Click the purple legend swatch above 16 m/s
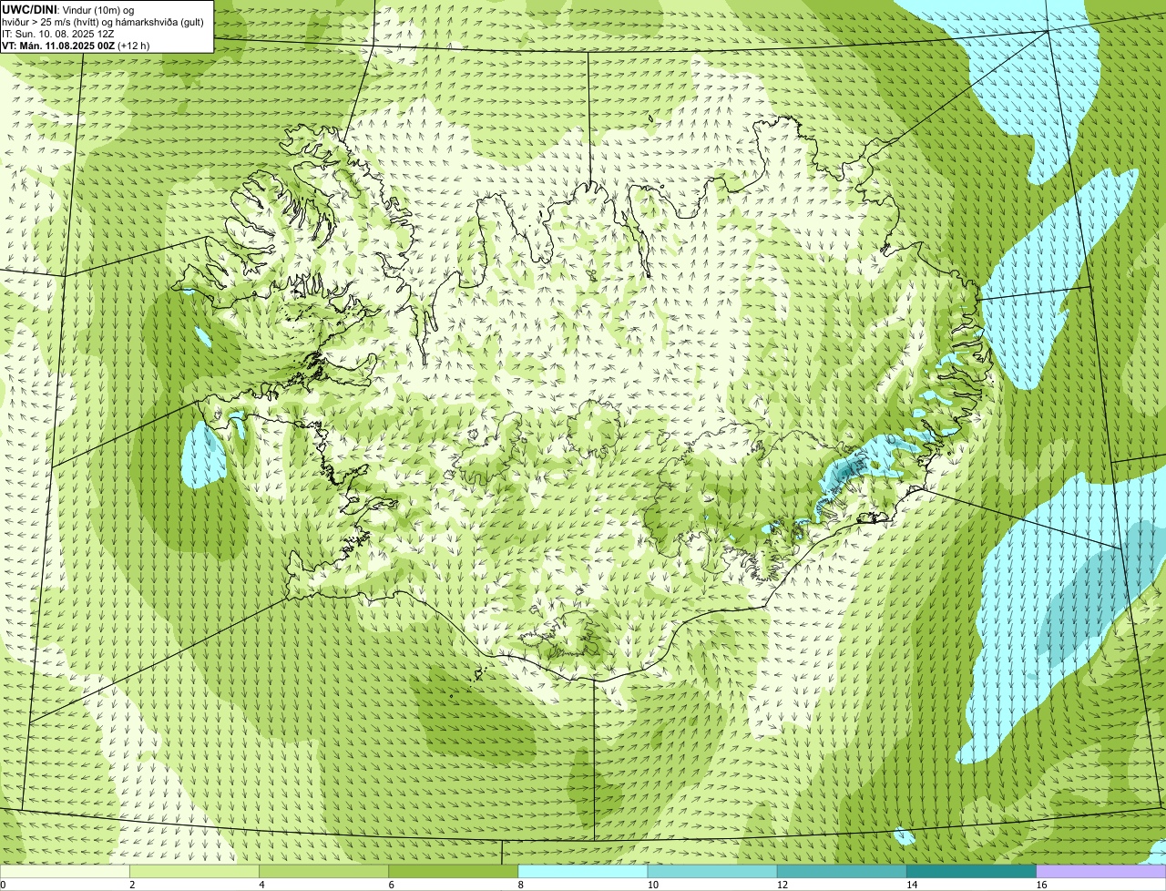1166x891 pixels. click(x=1101, y=872)
